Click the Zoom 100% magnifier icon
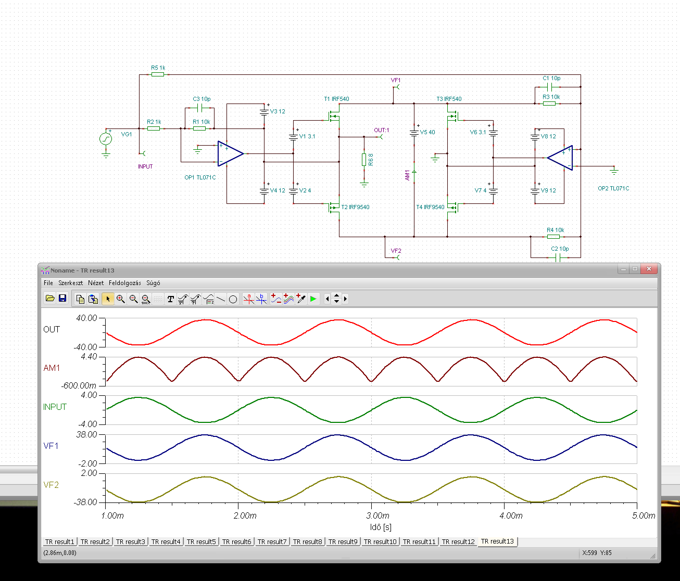This screenshot has height=581, width=680. click(x=146, y=299)
